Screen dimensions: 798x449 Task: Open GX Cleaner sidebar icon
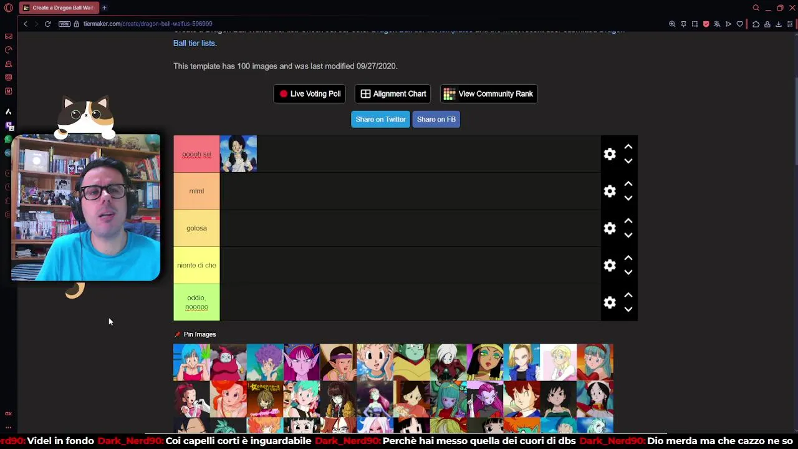8,64
